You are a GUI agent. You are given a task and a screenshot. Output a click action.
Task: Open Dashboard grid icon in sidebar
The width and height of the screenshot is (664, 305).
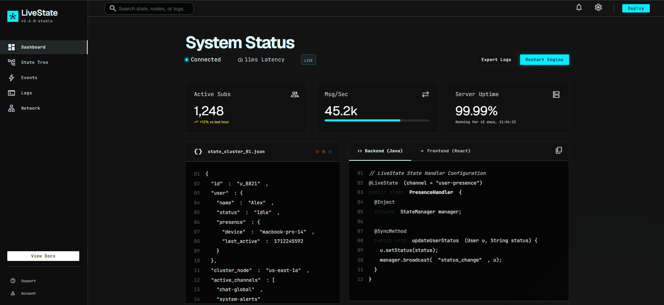pos(11,47)
